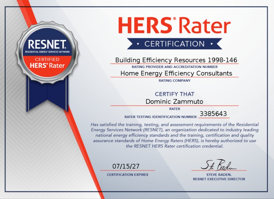This screenshot has height=199, width=274.
Task: Click the 'CERTIFICATION' blue ribbon banner
Action: 174,44
